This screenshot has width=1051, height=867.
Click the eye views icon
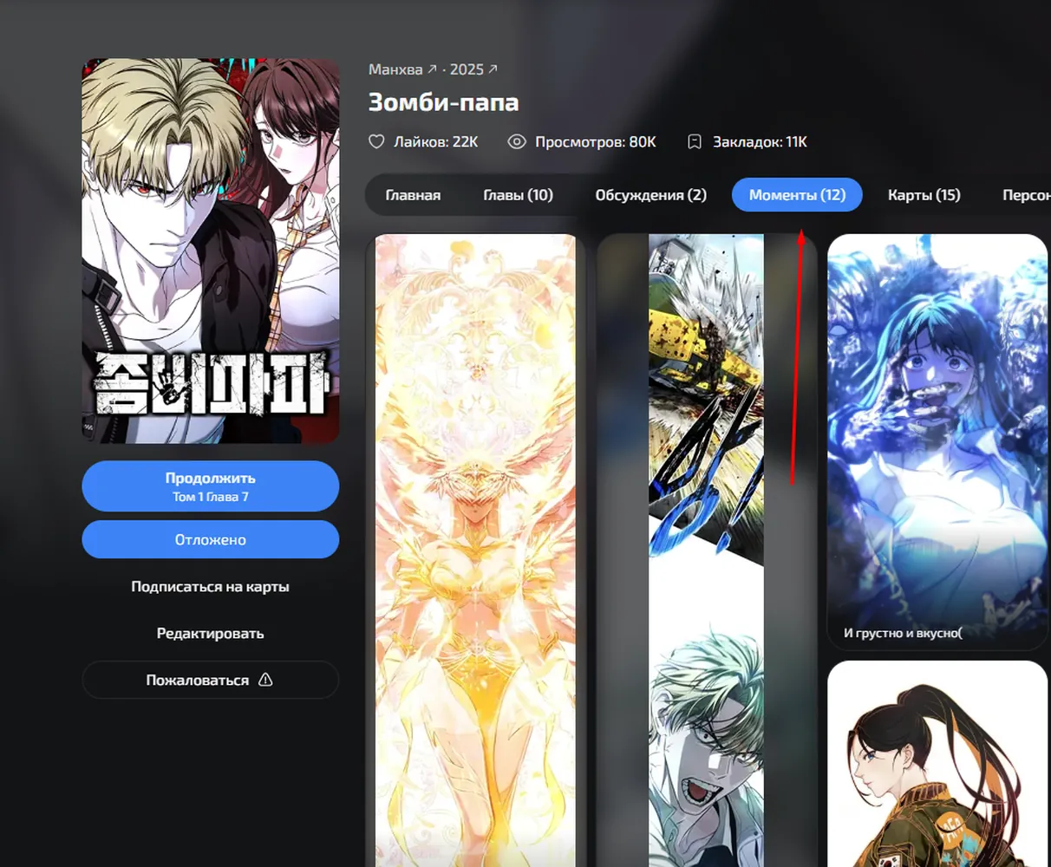tap(517, 141)
